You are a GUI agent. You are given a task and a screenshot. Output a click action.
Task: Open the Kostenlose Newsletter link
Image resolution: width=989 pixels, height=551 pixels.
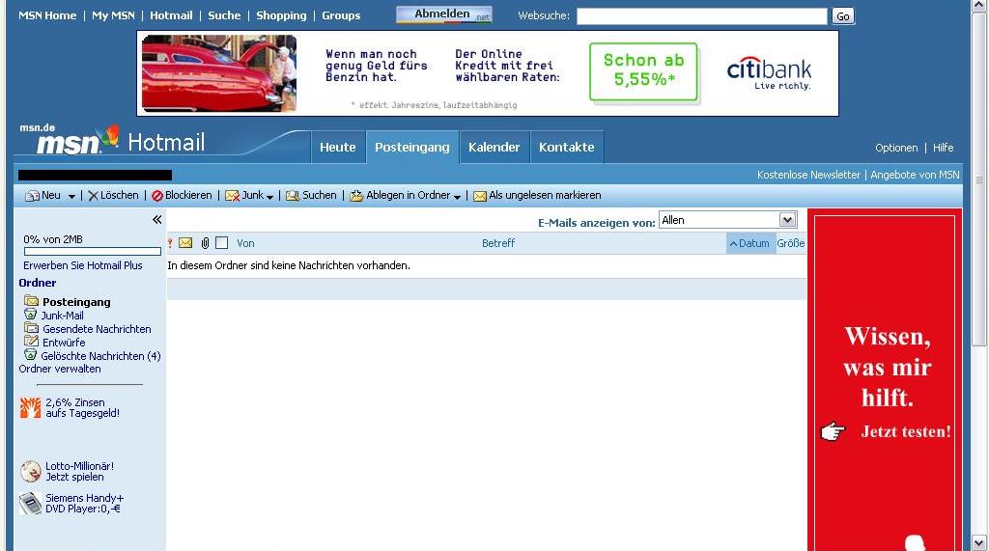point(808,175)
